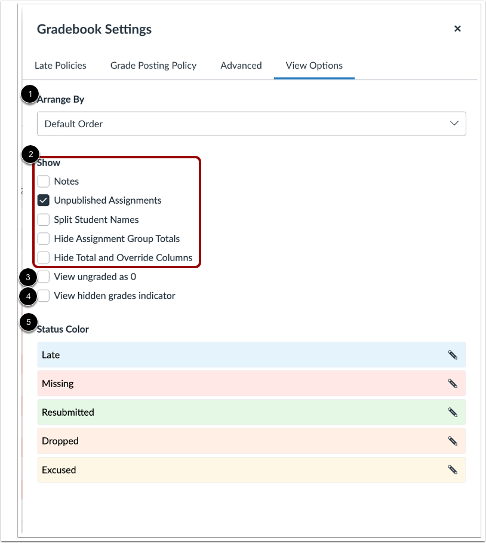Click the chevron on the Arrange By menu
This screenshot has height=543, width=486.
point(454,124)
